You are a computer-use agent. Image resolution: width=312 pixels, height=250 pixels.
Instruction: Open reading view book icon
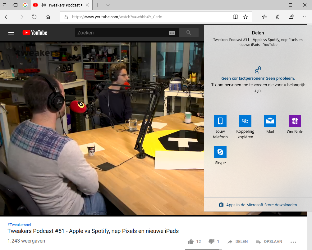point(235,17)
